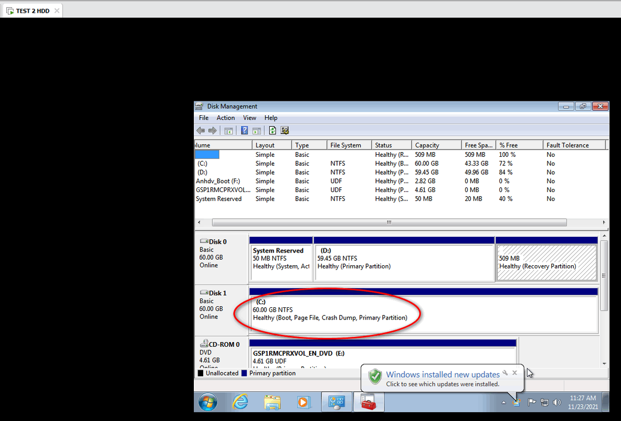Click the Disk Management title bar icon
The width and height of the screenshot is (621, 421).
click(x=199, y=106)
